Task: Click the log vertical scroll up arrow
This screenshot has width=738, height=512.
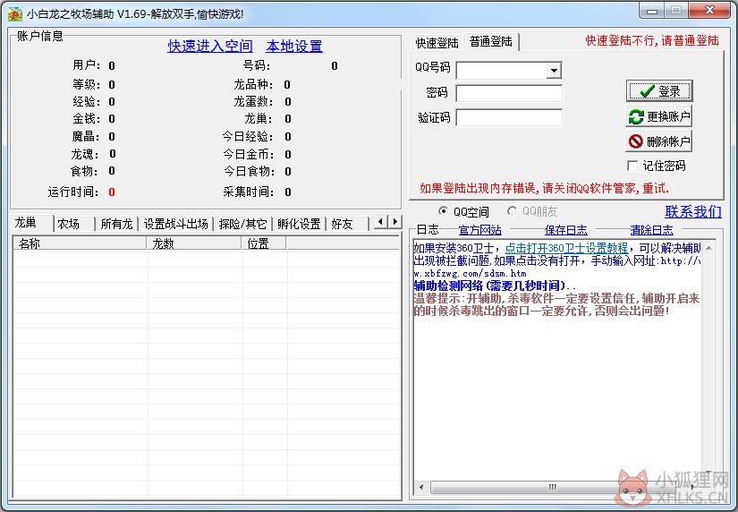Action: click(708, 248)
